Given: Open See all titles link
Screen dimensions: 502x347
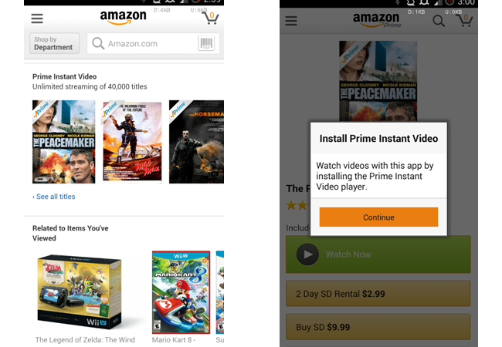Looking at the screenshot, I should 54,197.
